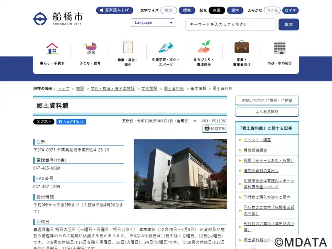Switch color scheme to 白黒
The height and width of the screenshot is (249, 332).
pos(217,10)
